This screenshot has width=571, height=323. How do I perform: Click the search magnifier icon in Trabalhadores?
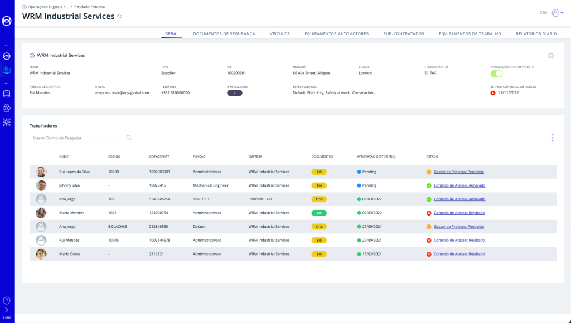[129, 138]
